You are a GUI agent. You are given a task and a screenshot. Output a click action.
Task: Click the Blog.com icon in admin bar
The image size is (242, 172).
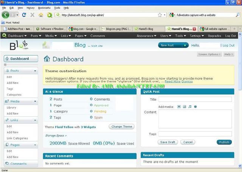pos(4,36)
